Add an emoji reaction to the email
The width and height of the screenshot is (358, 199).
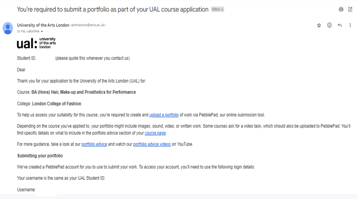(329, 25)
